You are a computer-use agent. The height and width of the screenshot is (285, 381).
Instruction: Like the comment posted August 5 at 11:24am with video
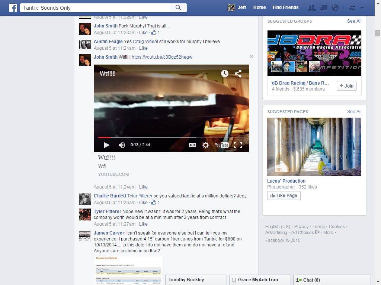(x=143, y=187)
